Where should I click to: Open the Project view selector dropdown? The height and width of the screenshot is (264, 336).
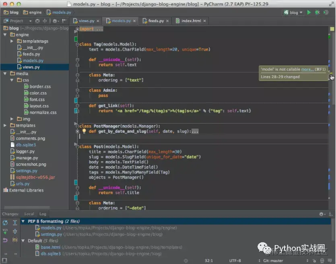[30, 21]
